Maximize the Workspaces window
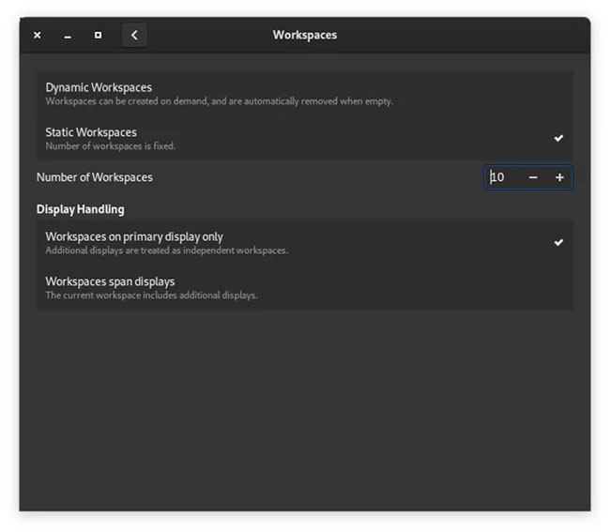Viewport: 610px width, 532px height. click(98, 36)
